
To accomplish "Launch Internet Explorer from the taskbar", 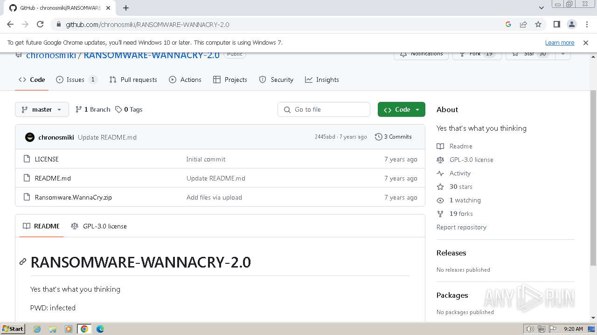I will (x=37, y=329).
